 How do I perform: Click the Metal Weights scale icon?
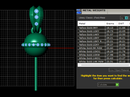pyautogui.click(x=79, y=12)
